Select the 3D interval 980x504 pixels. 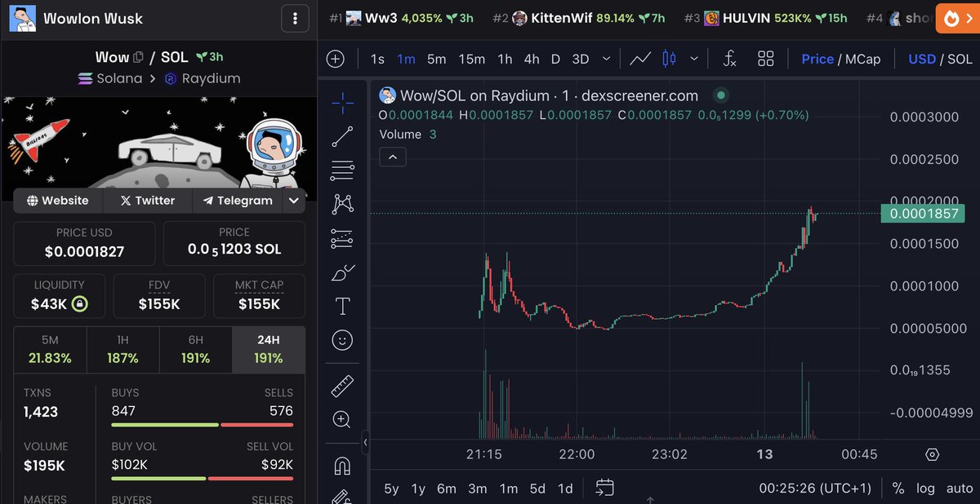click(x=580, y=59)
